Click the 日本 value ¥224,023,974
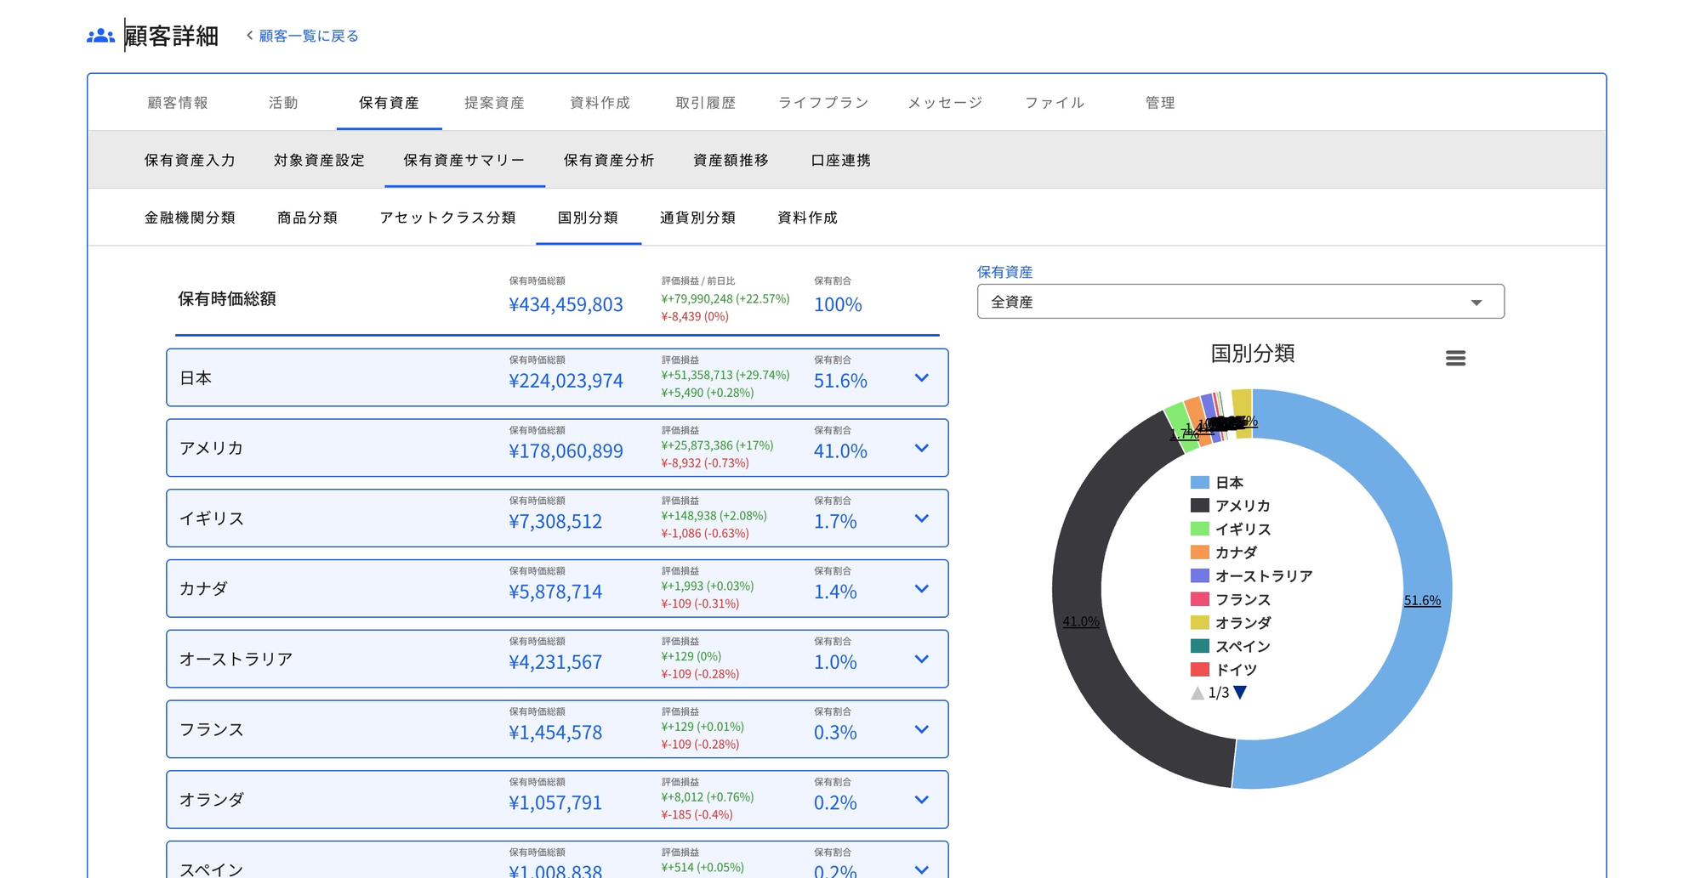The width and height of the screenshot is (1701, 878). [x=566, y=381]
